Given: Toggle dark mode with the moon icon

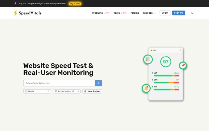Looking at the screenshot, I should [x=192, y=13].
